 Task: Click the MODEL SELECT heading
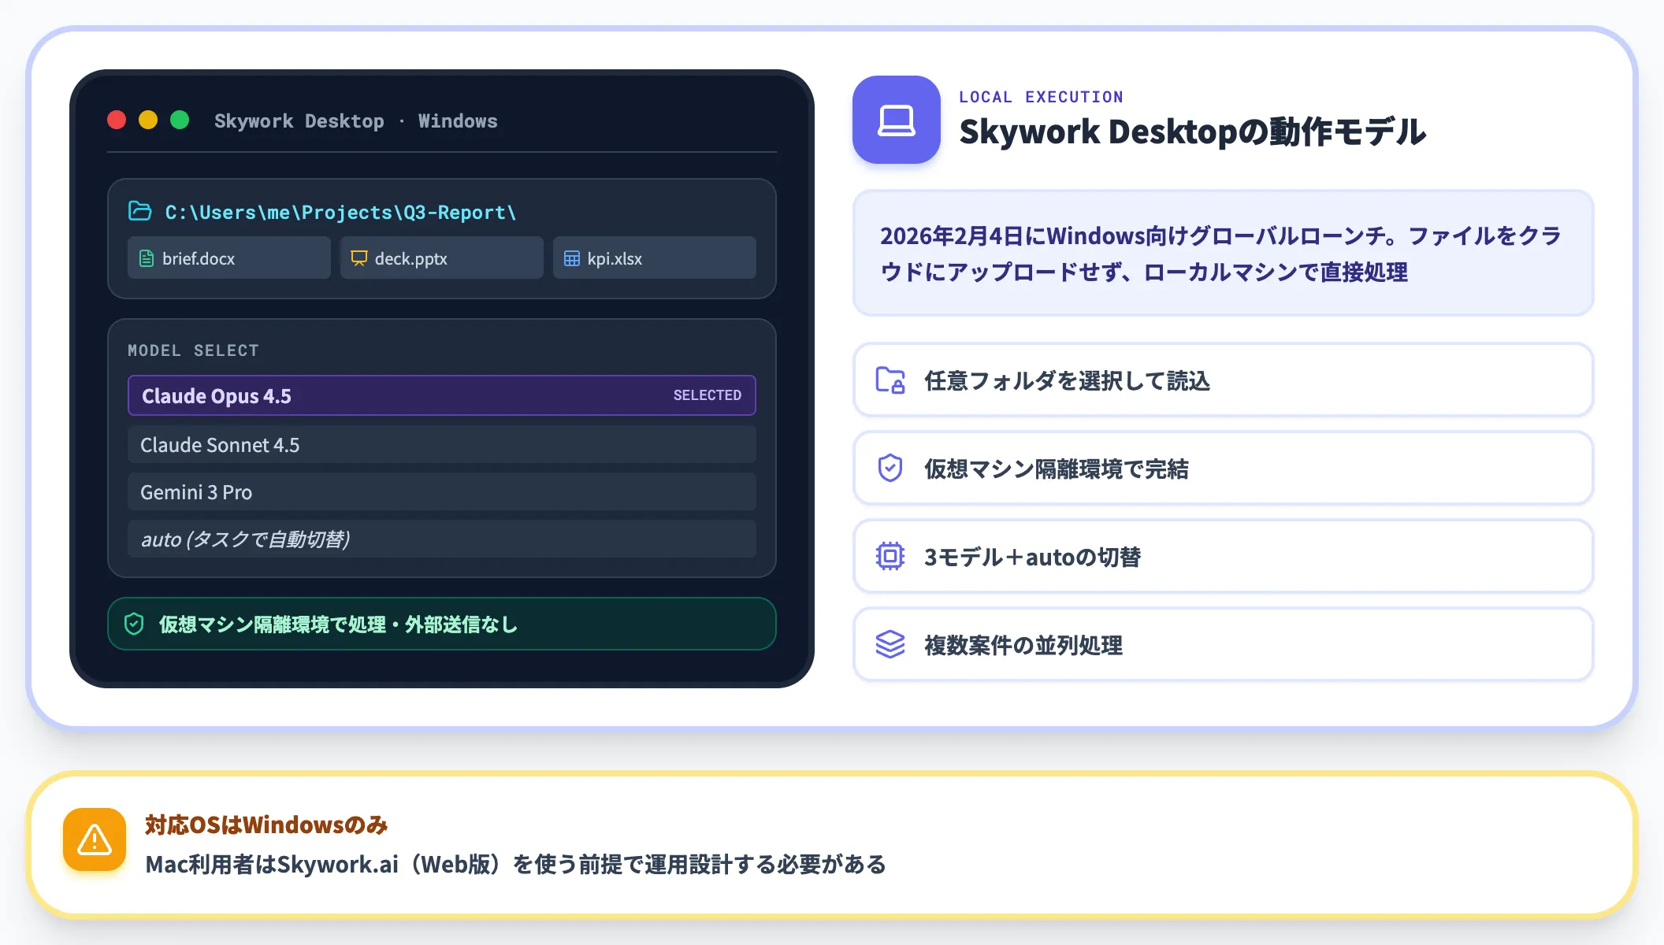click(x=193, y=350)
